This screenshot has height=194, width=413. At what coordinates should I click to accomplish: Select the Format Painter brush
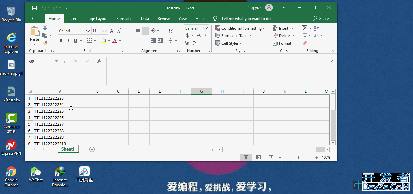(45, 43)
